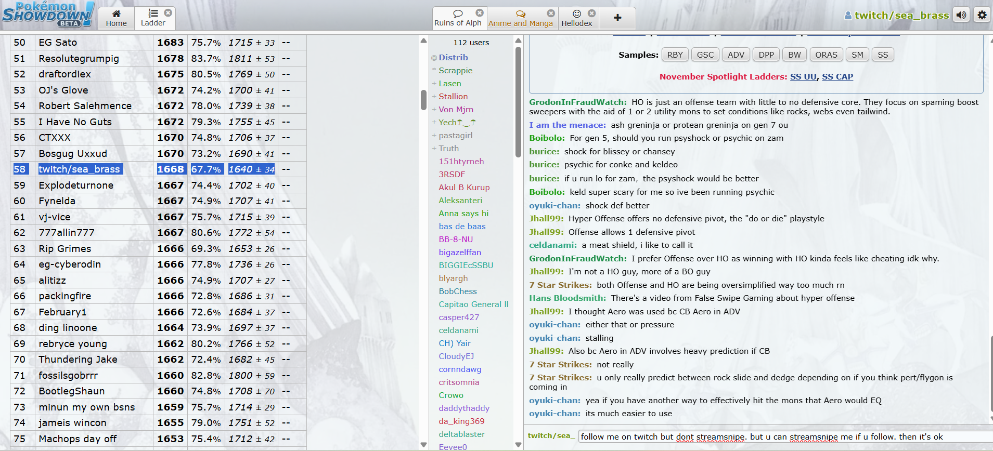Switch to the Hellodex tab
Screen dimensions: 993x451
coord(576,18)
